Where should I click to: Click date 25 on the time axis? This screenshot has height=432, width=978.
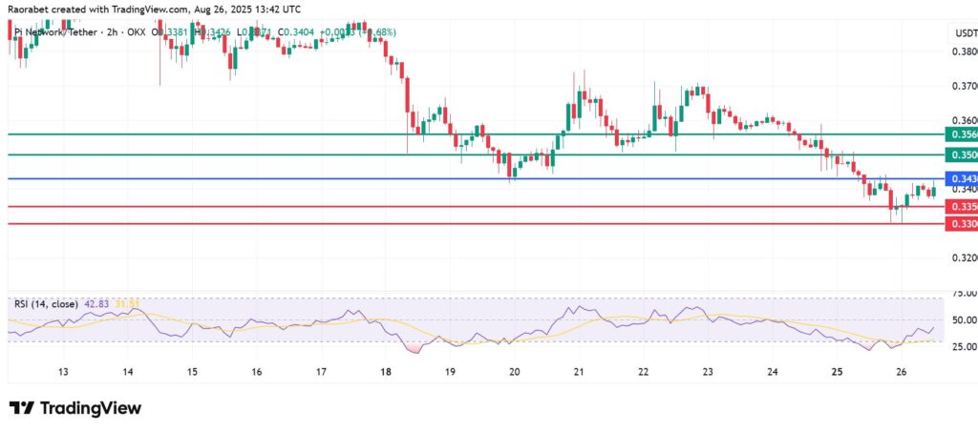pyautogui.click(x=837, y=372)
